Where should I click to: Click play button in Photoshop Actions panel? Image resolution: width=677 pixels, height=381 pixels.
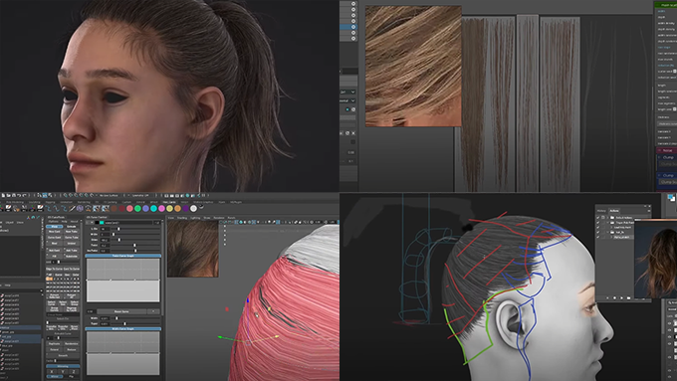pos(621,298)
